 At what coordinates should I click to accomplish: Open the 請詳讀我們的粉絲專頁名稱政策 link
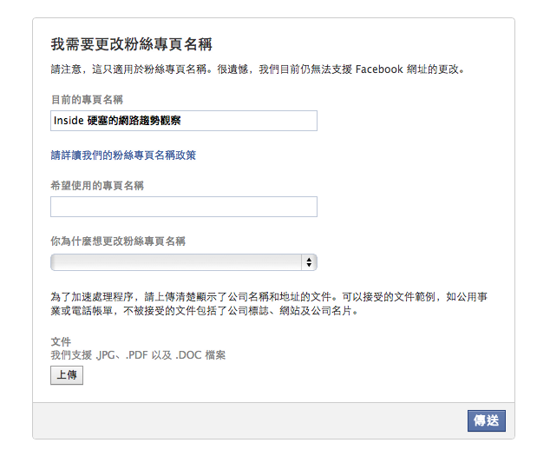tap(123, 155)
